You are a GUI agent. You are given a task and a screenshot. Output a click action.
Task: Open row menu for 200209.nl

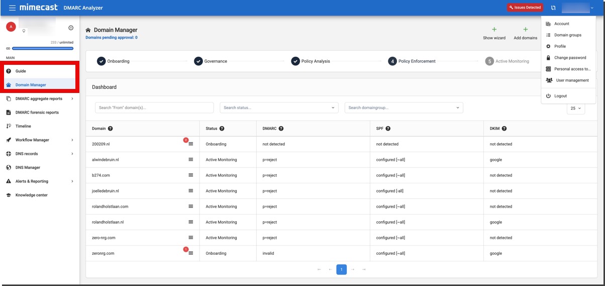tap(190, 144)
